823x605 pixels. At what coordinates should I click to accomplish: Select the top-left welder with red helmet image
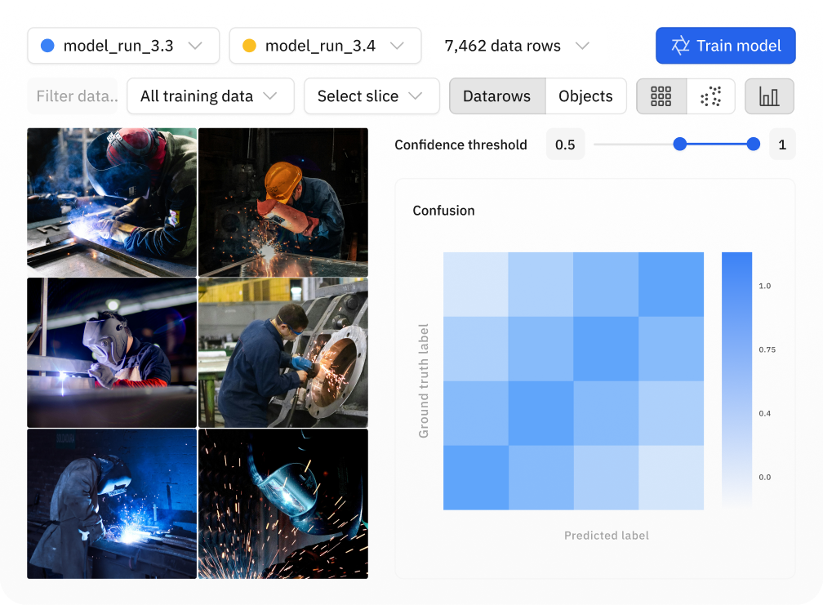(112, 202)
